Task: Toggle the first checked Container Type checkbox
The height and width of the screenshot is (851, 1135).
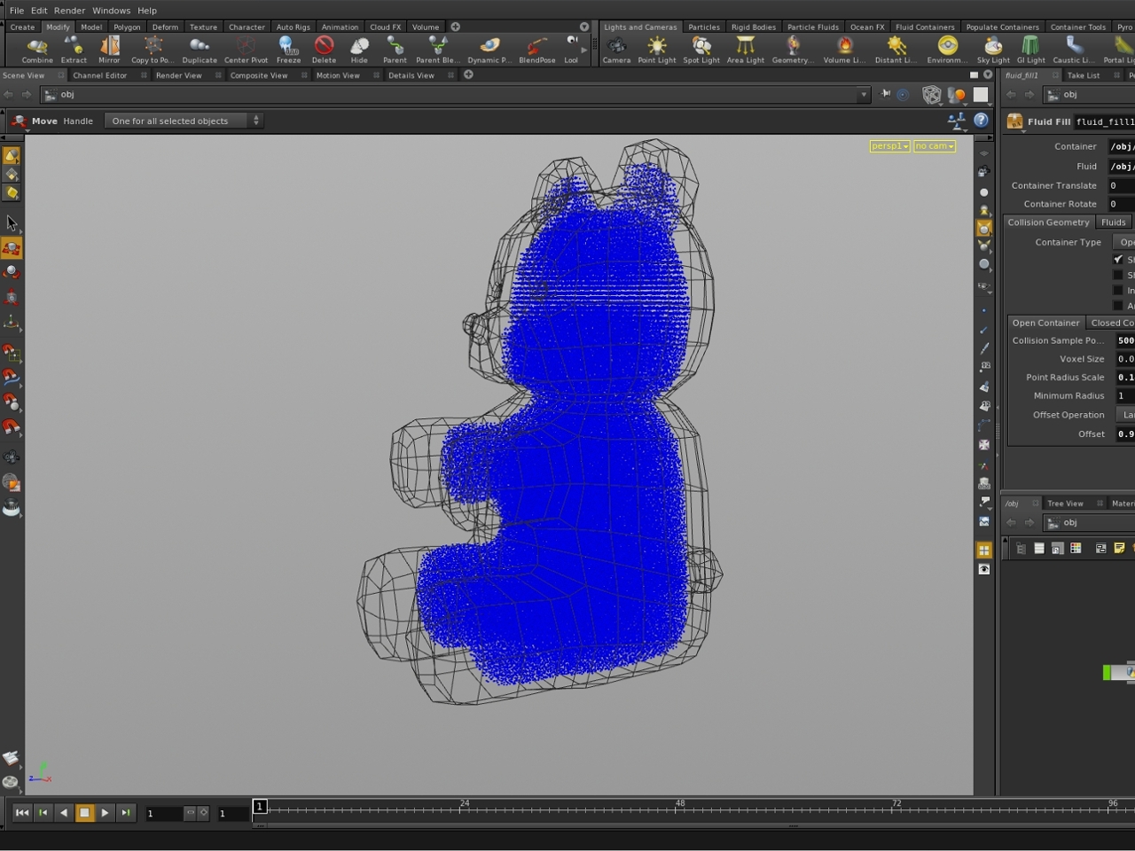Action: tap(1118, 259)
